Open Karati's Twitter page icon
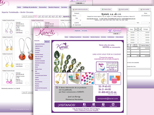 [93, 104]
